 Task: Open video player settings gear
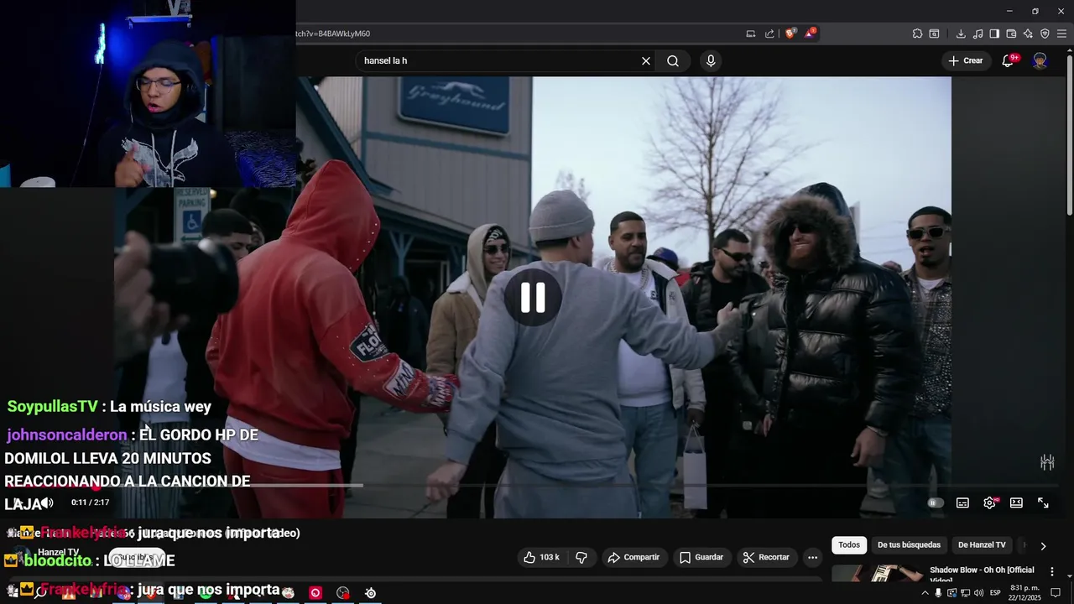(989, 502)
